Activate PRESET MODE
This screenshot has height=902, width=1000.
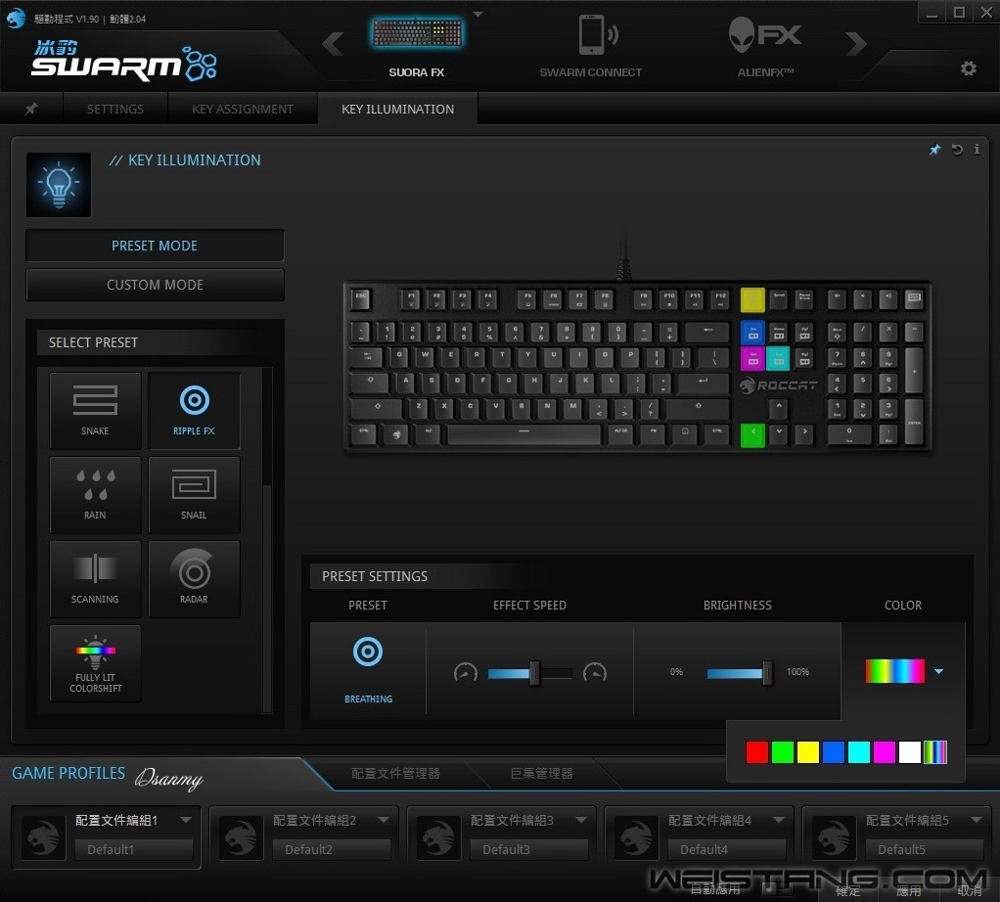tap(155, 246)
